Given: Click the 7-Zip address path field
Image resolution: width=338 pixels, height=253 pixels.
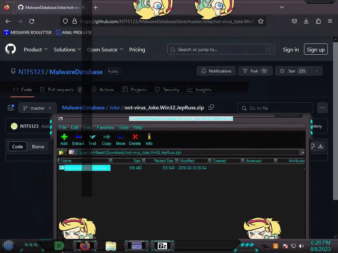Looking at the screenshot, I should [185, 153].
